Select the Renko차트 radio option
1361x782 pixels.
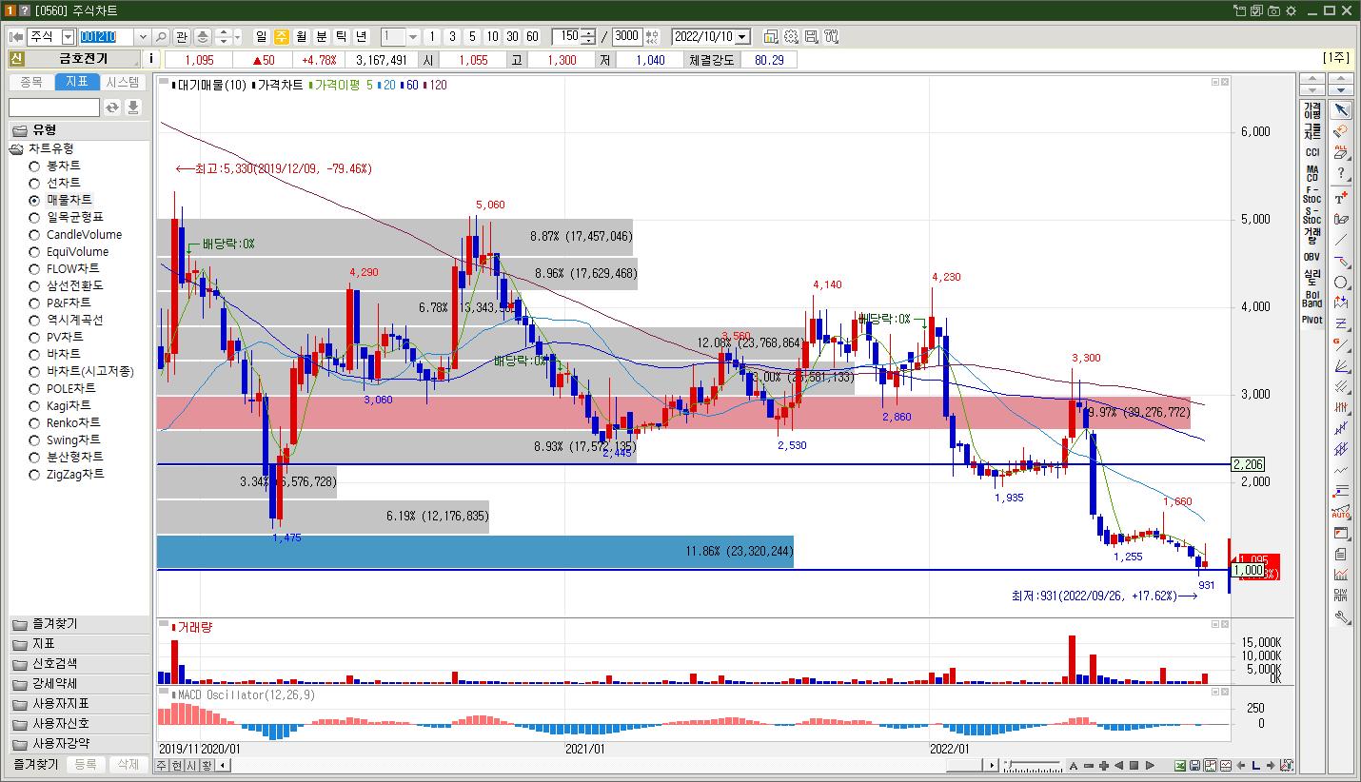(34, 422)
